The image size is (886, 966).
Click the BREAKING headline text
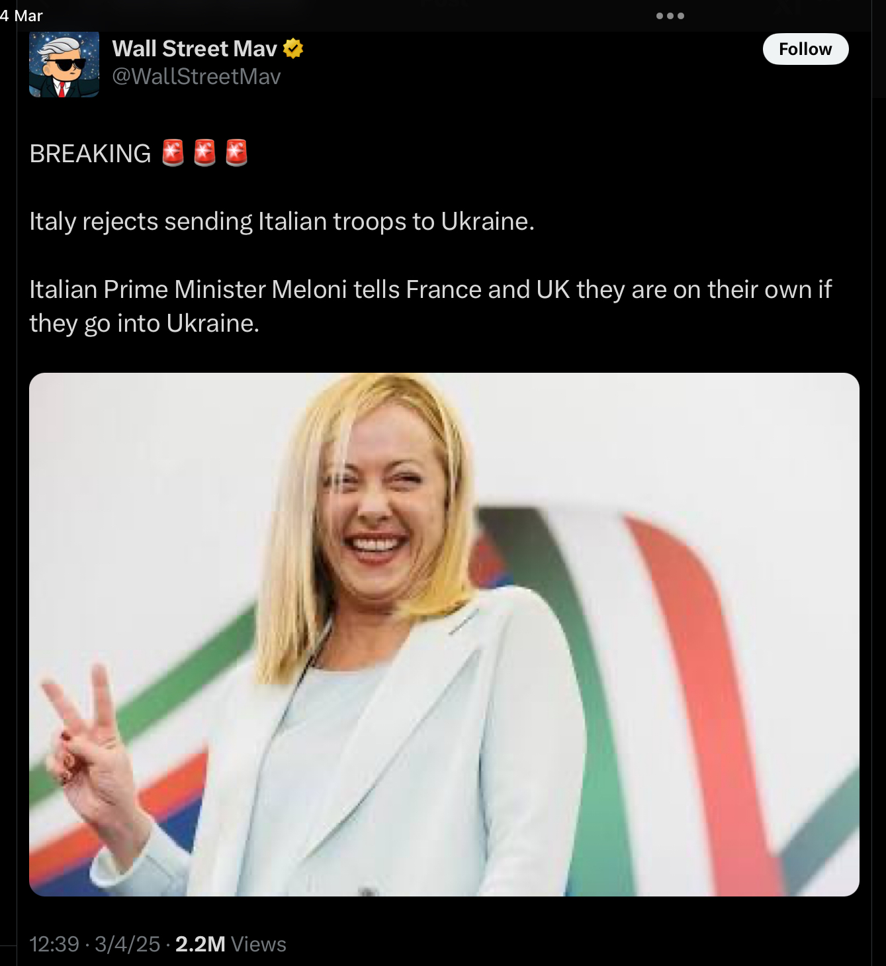coord(91,154)
